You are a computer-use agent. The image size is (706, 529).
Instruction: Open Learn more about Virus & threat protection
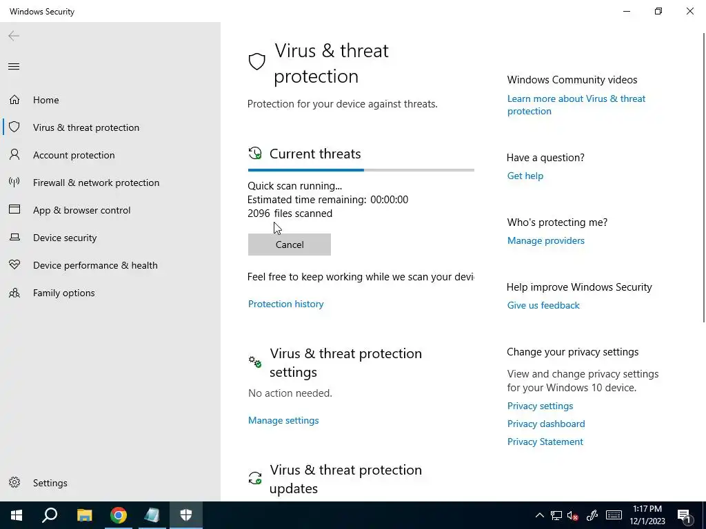576,105
